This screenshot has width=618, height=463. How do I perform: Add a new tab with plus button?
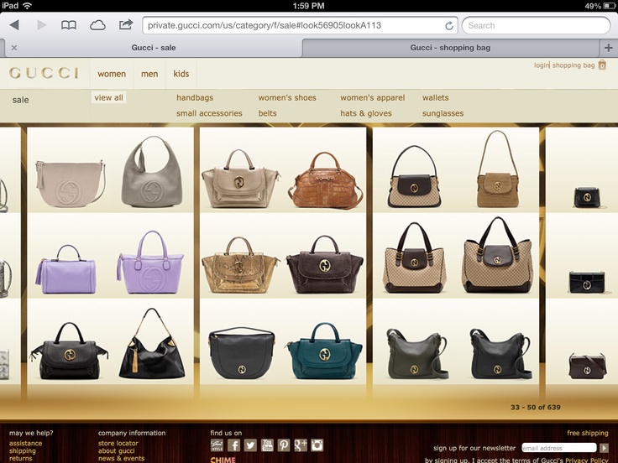click(608, 48)
